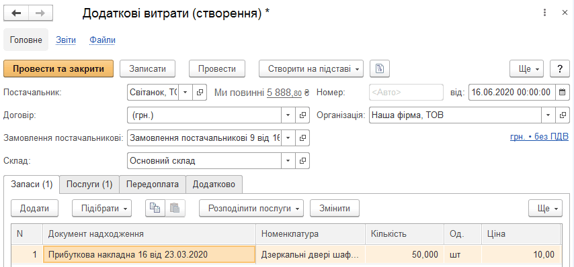Open the Постачальник record with the open icon
The width and height of the screenshot is (574, 267).
pos(200,93)
